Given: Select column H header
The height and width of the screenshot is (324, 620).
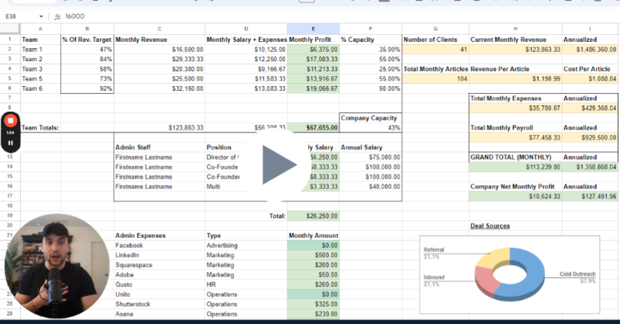Looking at the screenshot, I should tap(515, 29).
